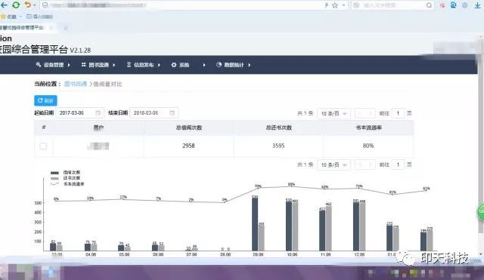
Task: Click the orange undo arrow icon
Action: coord(28,5)
